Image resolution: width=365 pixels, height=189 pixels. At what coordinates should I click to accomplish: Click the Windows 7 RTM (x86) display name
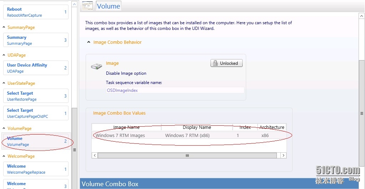pyautogui.click(x=187, y=136)
